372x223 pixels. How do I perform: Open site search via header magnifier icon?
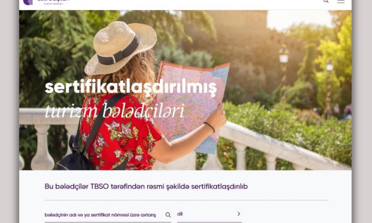[x=326, y=1]
